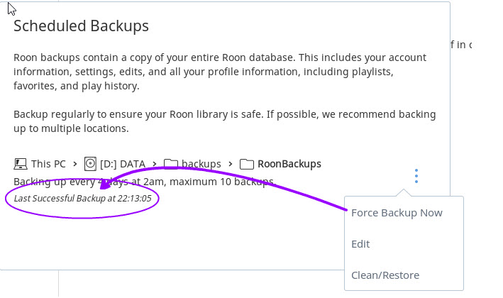
Task: Click the Scheduled Backups heading
Action: pos(81,26)
